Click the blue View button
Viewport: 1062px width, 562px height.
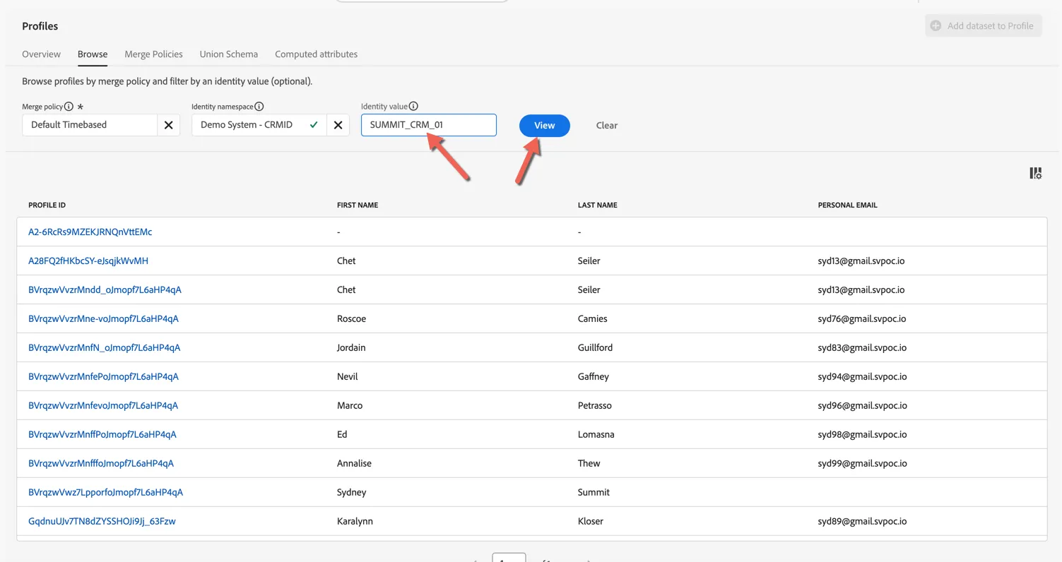544,126
